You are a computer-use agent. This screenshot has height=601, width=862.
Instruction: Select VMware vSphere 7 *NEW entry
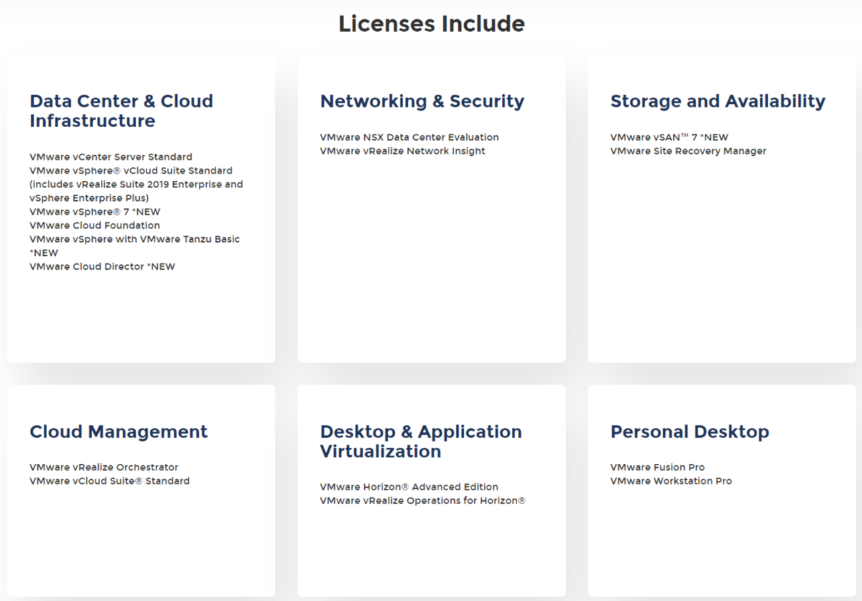(95, 212)
